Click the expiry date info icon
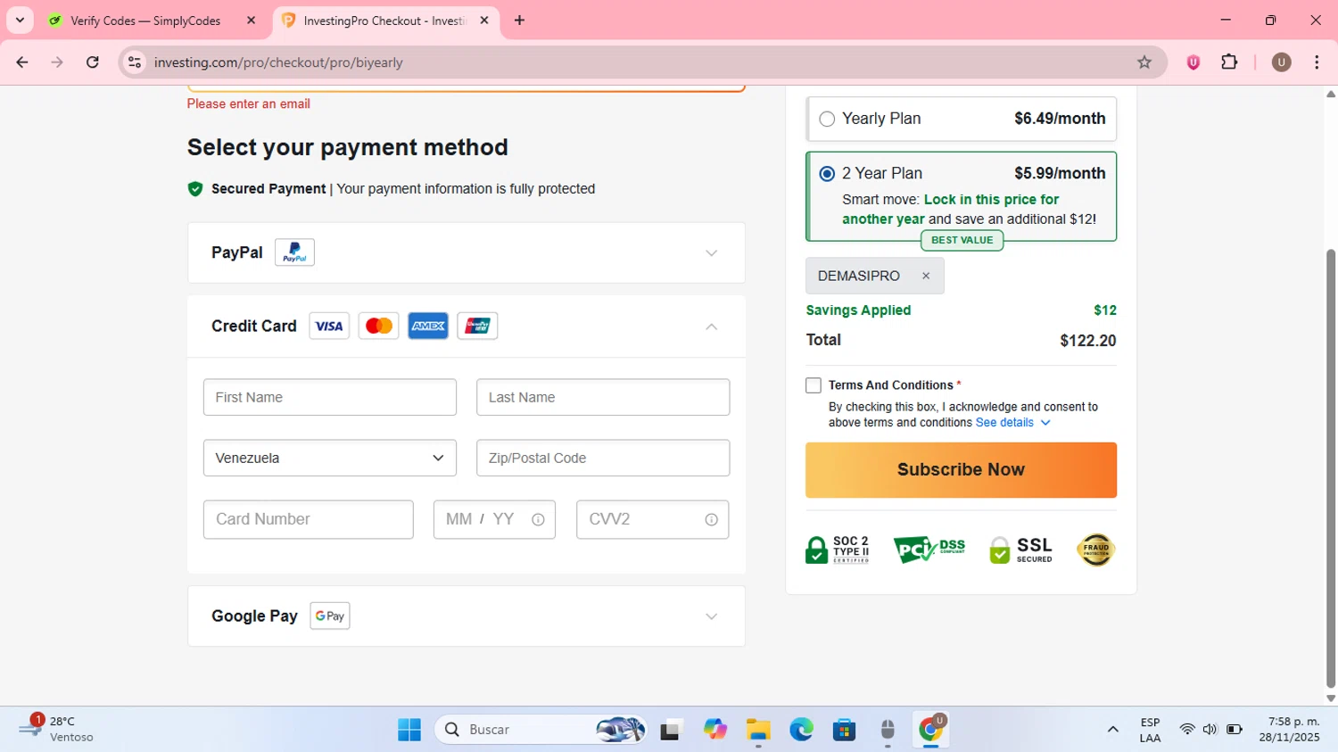This screenshot has width=1338, height=752. point(538,520)
